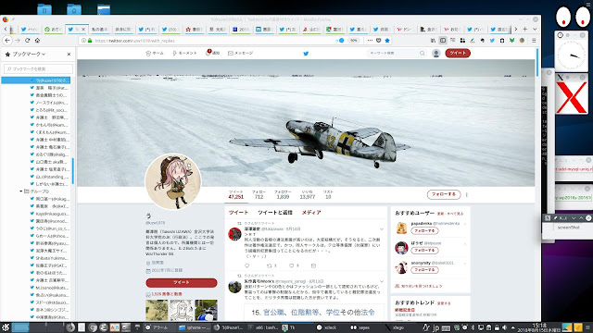Open a new tab with the plus button
Image resolution: width=593 pixels, height=333 pixels.
tap(525, 29)
